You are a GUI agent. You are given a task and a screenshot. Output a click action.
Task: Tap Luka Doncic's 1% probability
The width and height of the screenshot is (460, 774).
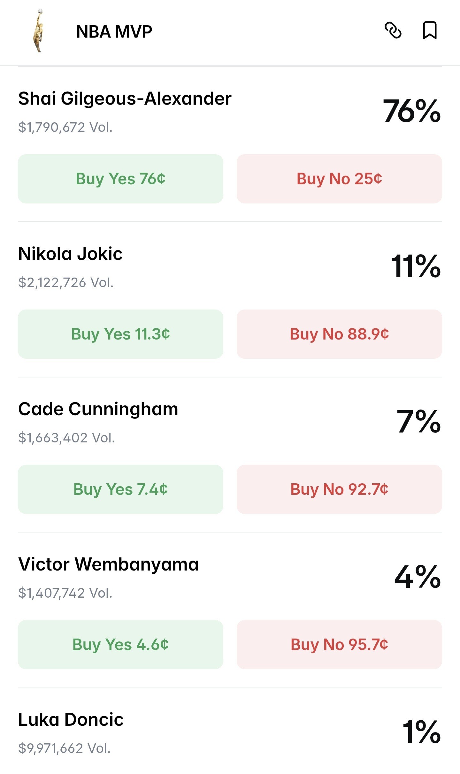tap(421, 732)
